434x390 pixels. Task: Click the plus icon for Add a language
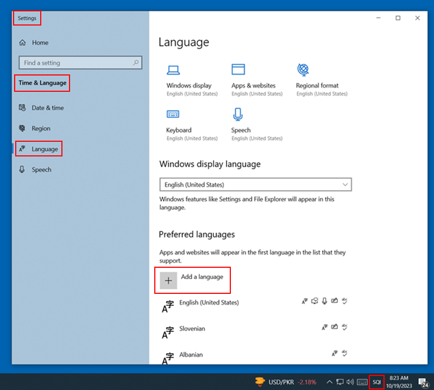point(168,280)
